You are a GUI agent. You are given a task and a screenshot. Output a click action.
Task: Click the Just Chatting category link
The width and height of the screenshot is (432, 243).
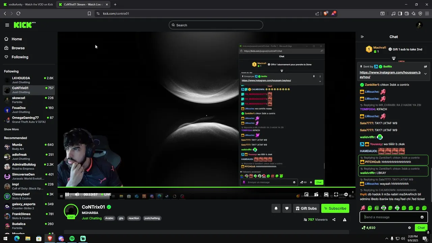point(91,218)
